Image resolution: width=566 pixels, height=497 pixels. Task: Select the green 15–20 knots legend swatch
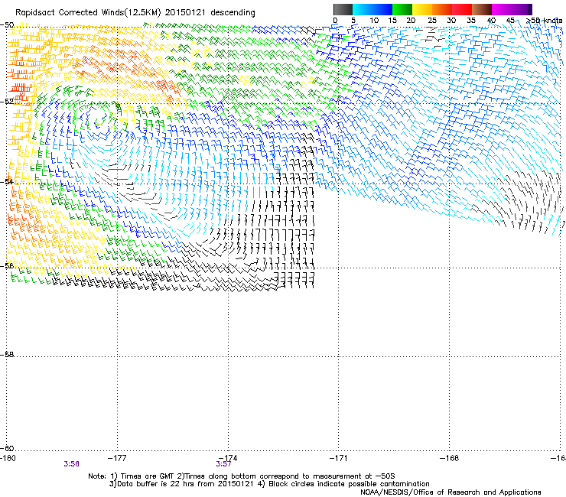pyautogui.click(x=402, y=9)
